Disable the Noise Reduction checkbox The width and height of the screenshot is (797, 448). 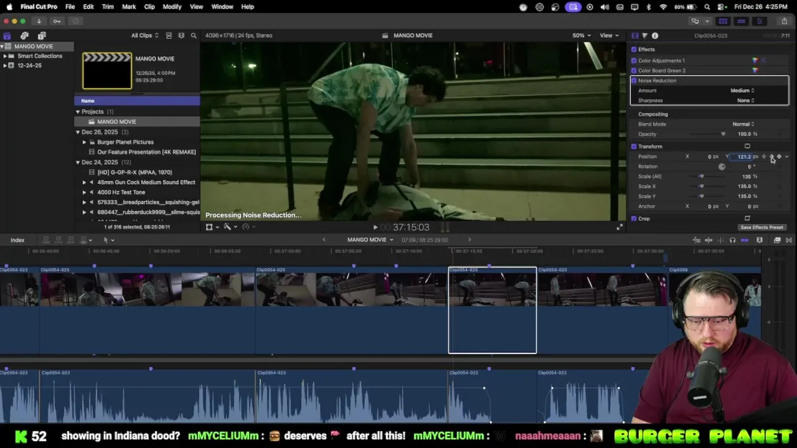[634, 80]
